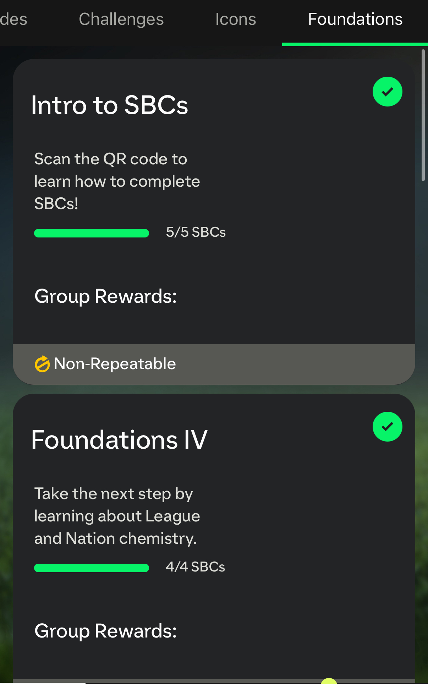Click the 4/4 SBCs counter text
This screenshot has height=684, width=428.
point(196,567)
